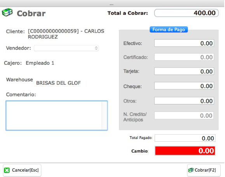Click the warehouse name BRISAS DEL GLOF
225x177 pixels.
coord(58,83)
